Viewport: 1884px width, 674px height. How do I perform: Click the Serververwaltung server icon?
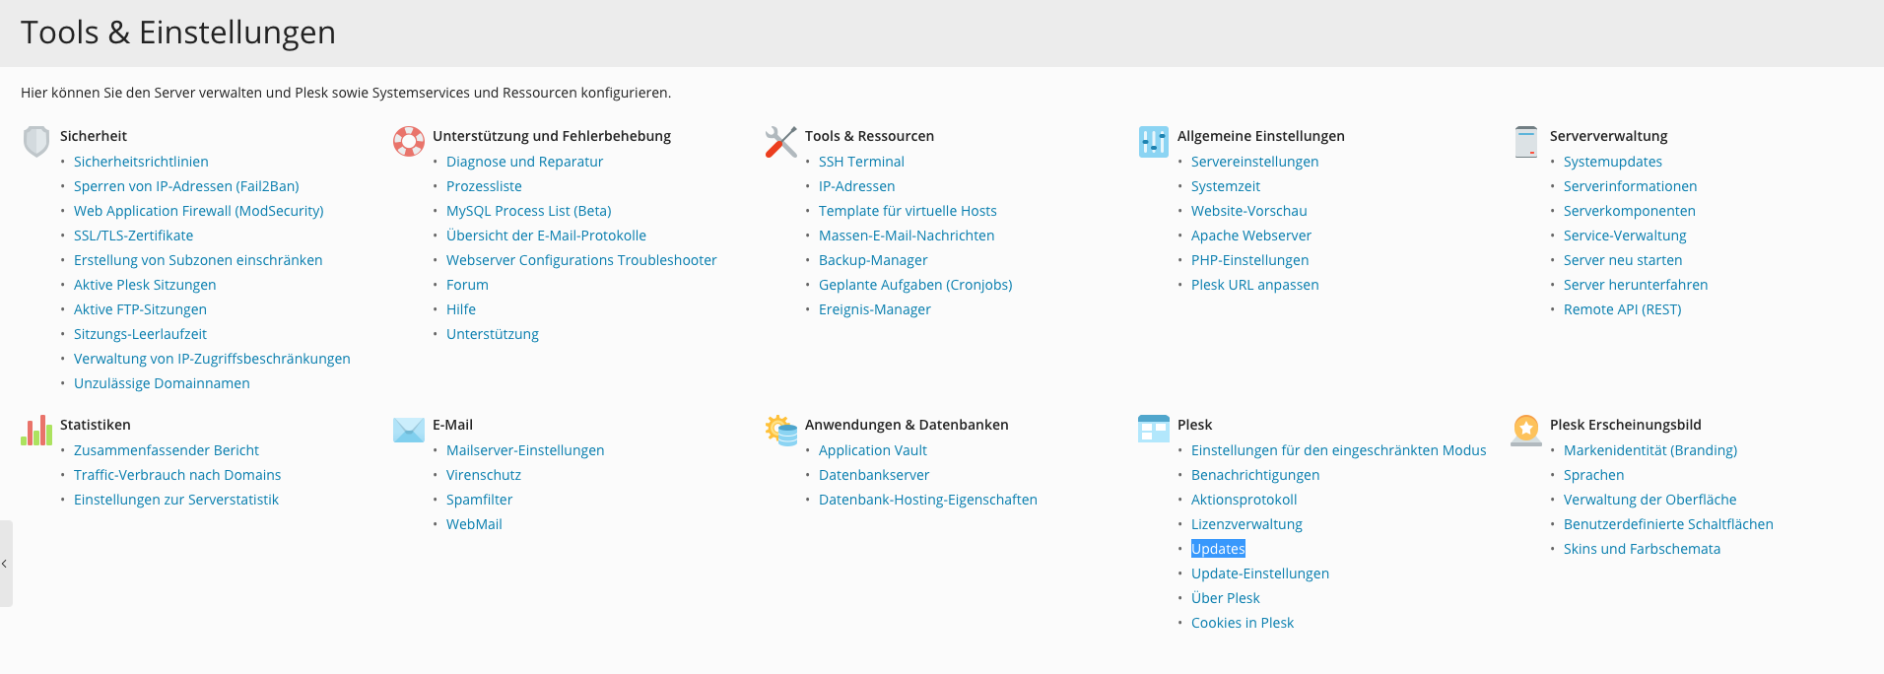tap(1526, 142)
